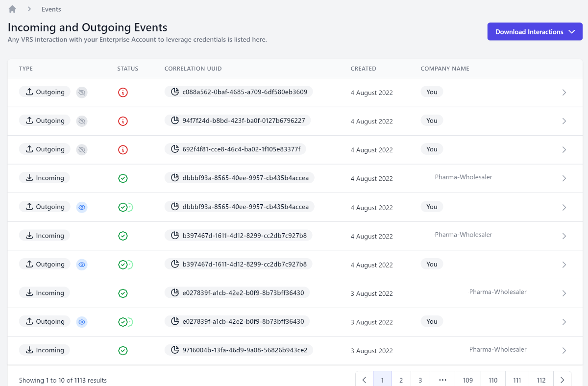Click red error status icon in first row
This screenshot has height=386, width=588.
123,92
